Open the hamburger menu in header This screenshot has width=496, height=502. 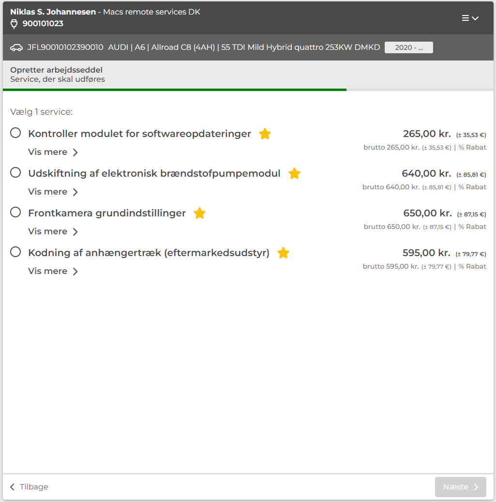point(470,18)
